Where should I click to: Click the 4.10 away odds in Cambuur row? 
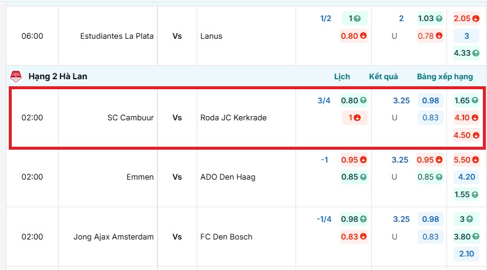pyautogui.click(x=466, y=117)
